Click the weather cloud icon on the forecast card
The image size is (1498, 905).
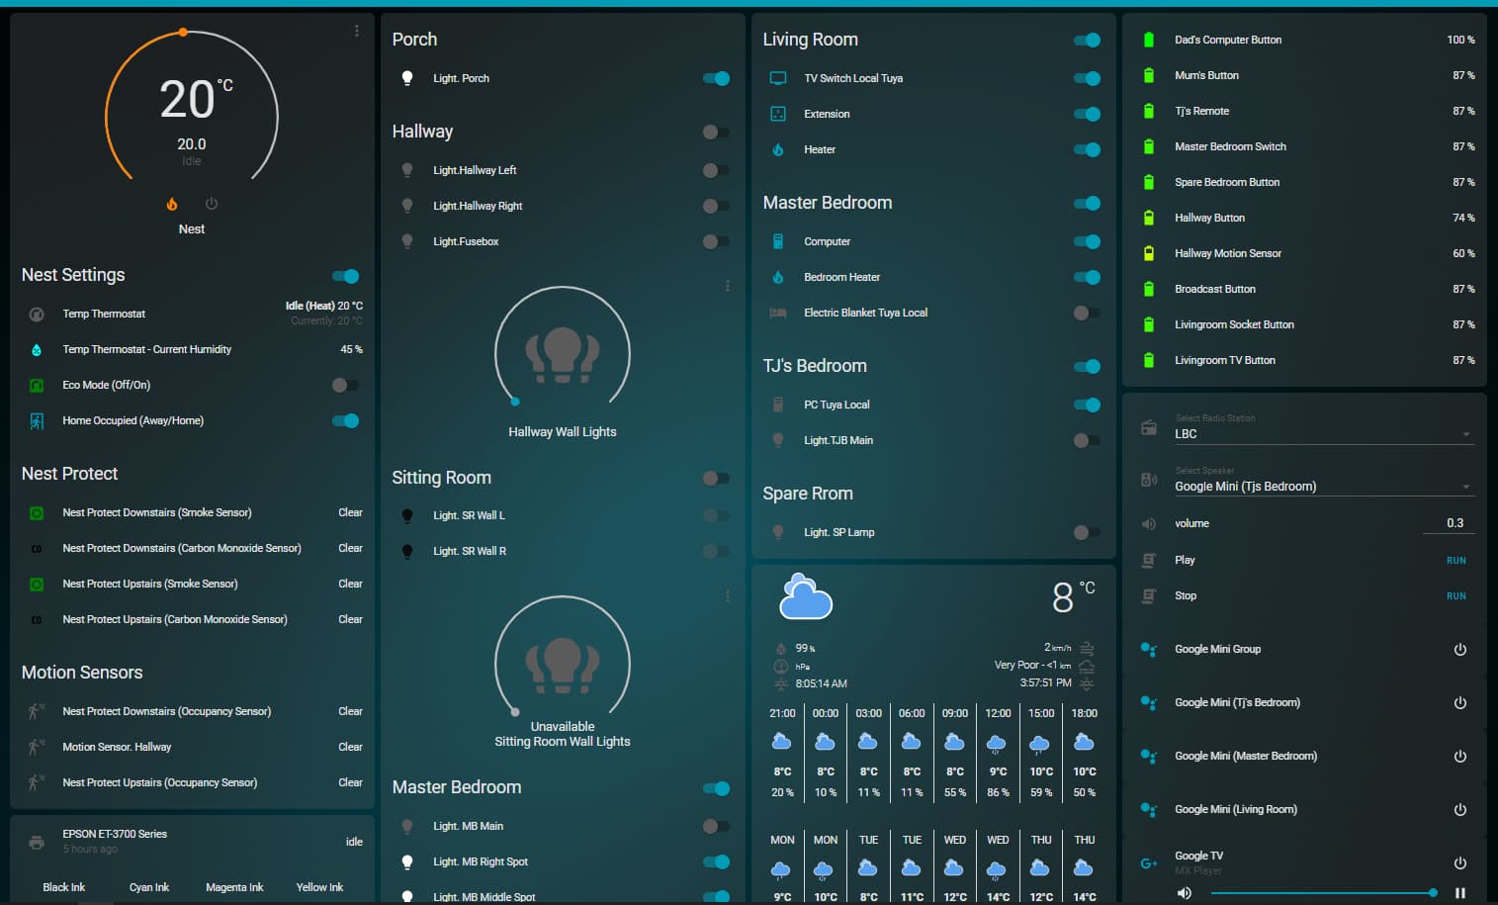pos(805,595)
